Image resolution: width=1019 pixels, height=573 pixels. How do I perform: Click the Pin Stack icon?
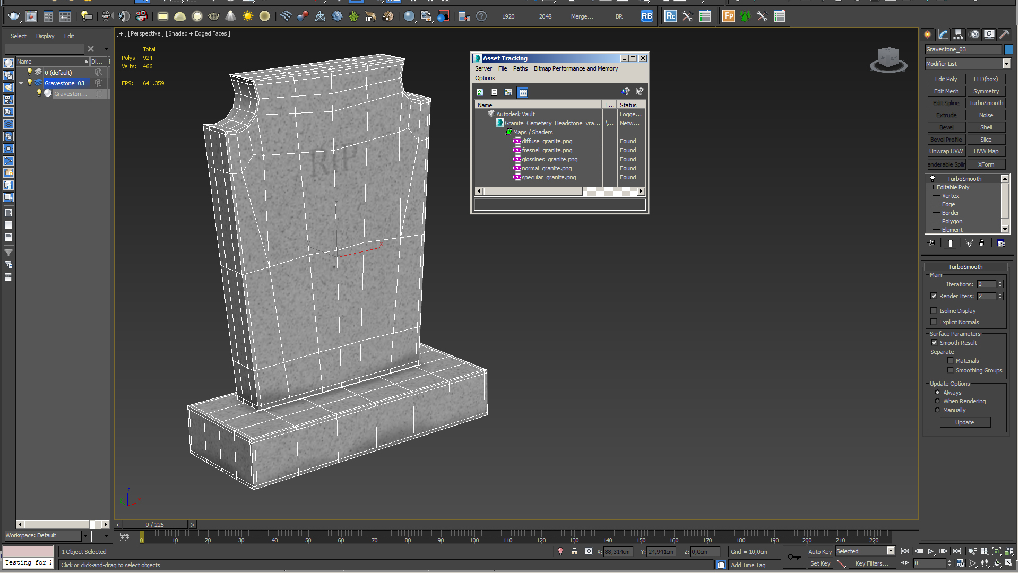pos(932,243)
